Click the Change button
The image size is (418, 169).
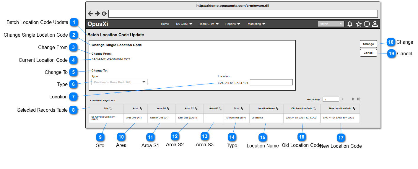pyautogui.click(x=368, y=44)
